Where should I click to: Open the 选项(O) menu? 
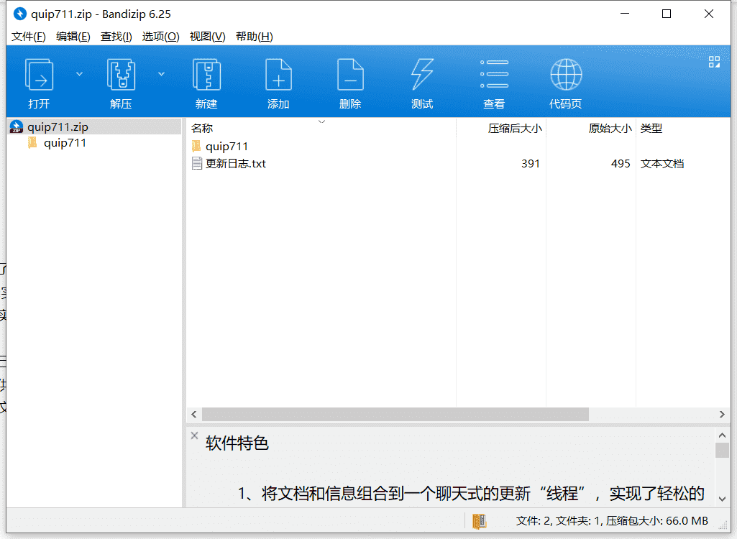coord(161,37)
